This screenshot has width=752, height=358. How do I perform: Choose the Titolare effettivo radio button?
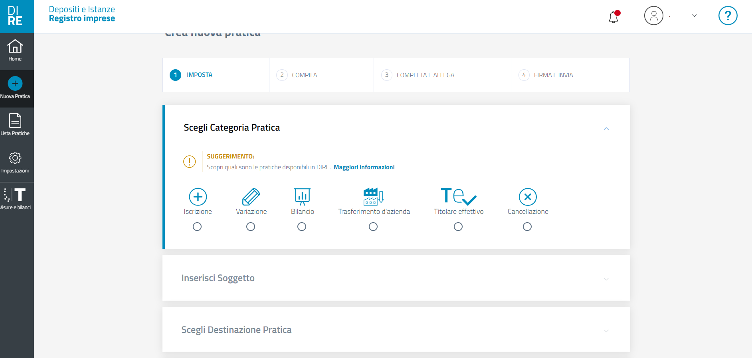[458, 227]
